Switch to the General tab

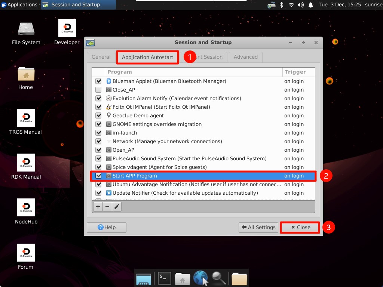(x=101, y=57)
